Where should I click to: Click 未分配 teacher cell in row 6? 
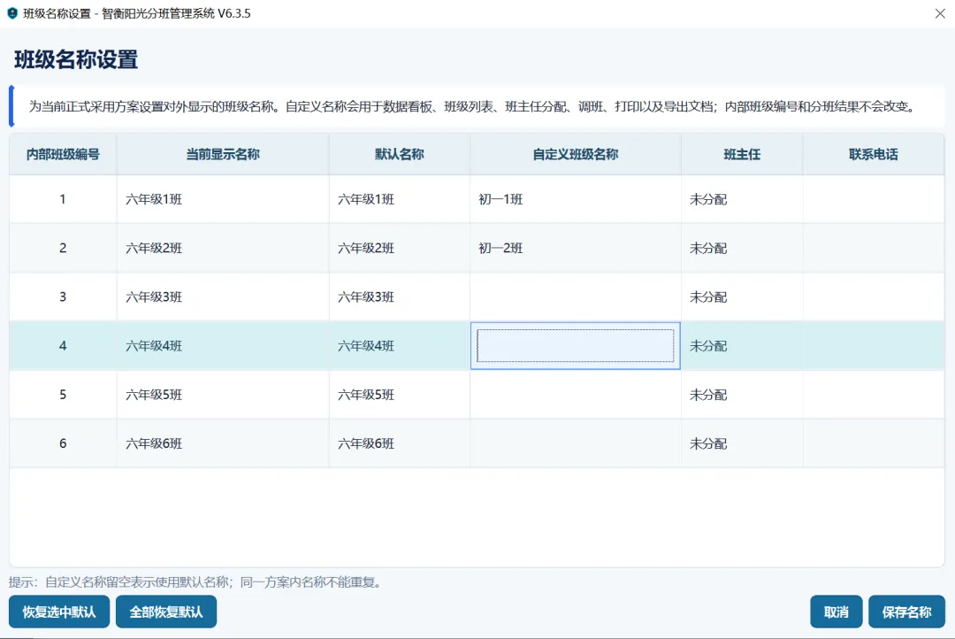742,443
